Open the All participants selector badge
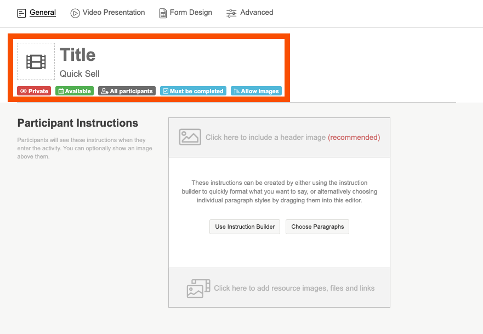Image resolution: width=483 pixels, height=334 pixels. [x=127, y=91]
